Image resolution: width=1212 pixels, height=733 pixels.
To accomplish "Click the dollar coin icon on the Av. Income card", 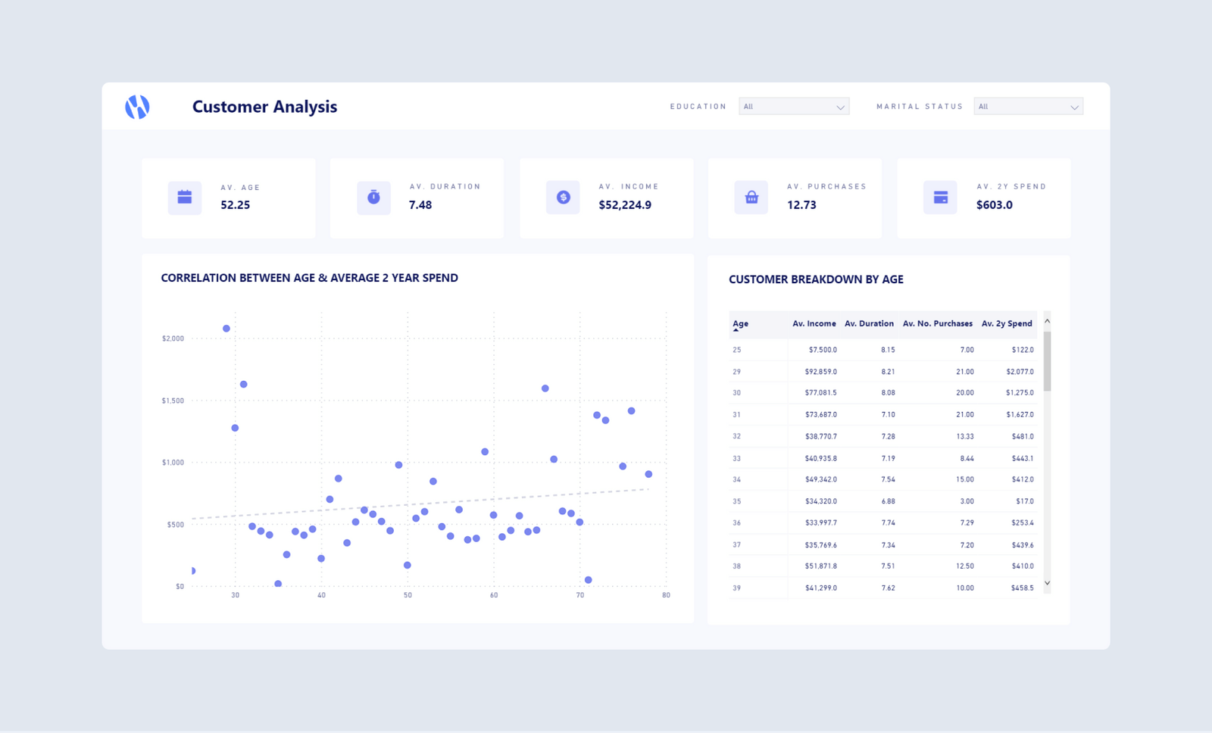I will [562, 196].
